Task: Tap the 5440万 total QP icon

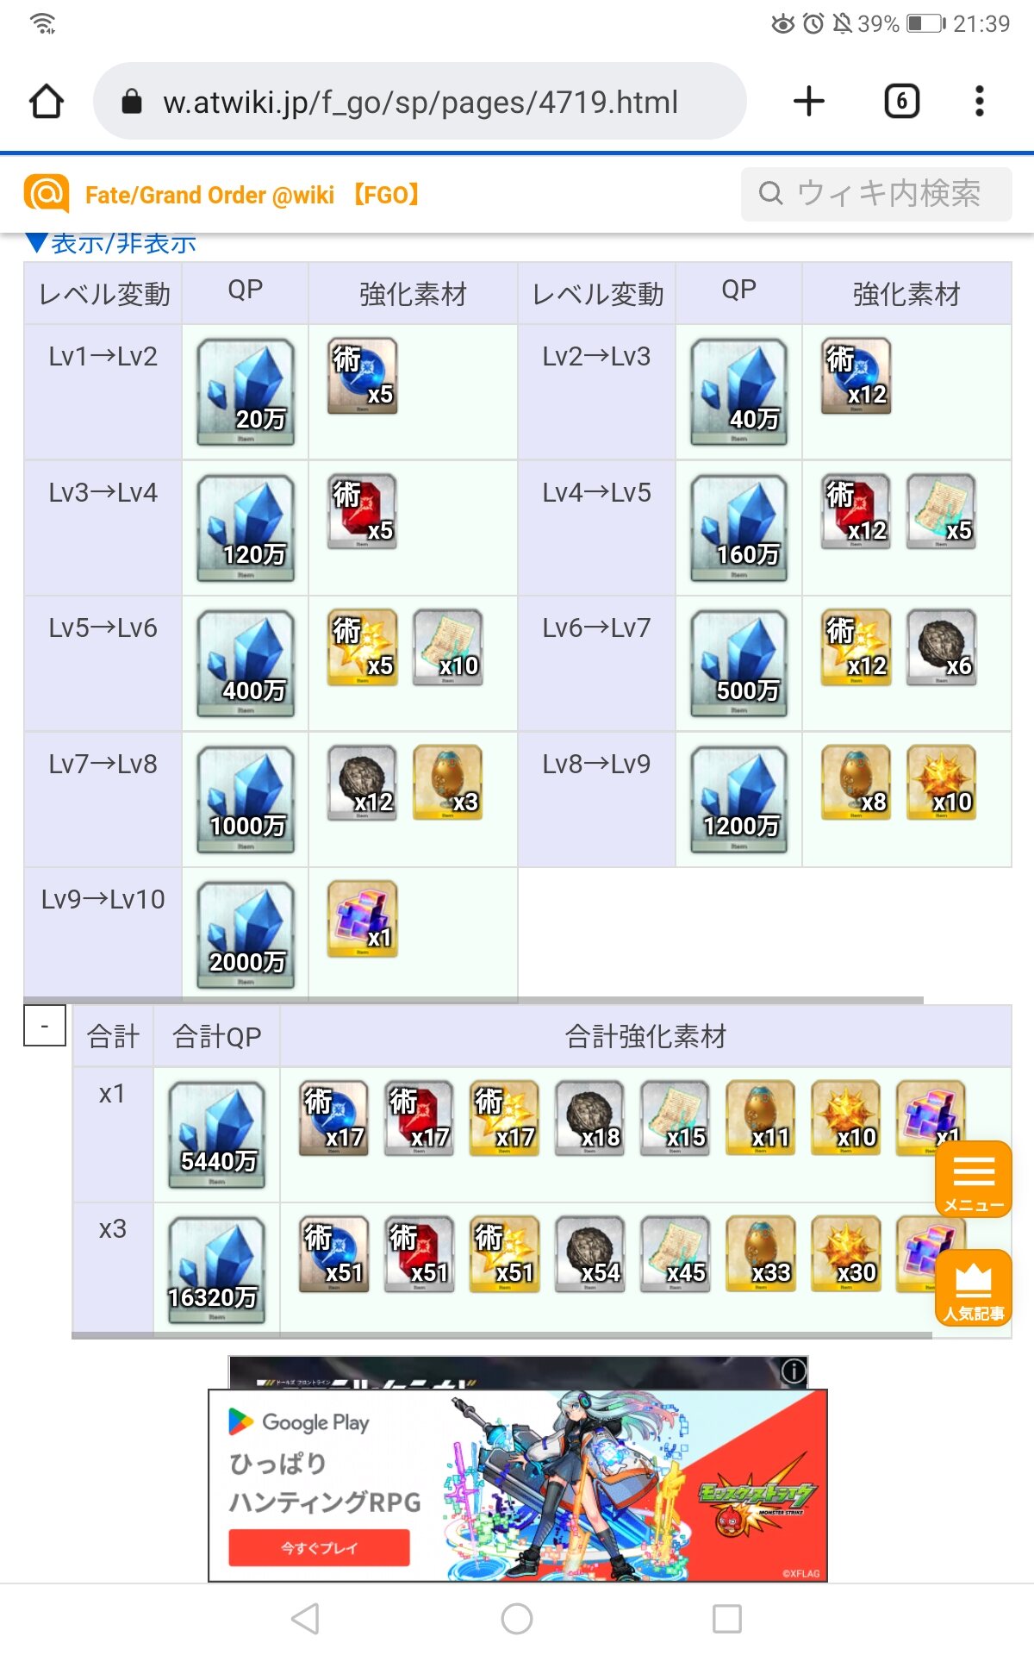Action: pyautogui.click(x=217, y=1135)
